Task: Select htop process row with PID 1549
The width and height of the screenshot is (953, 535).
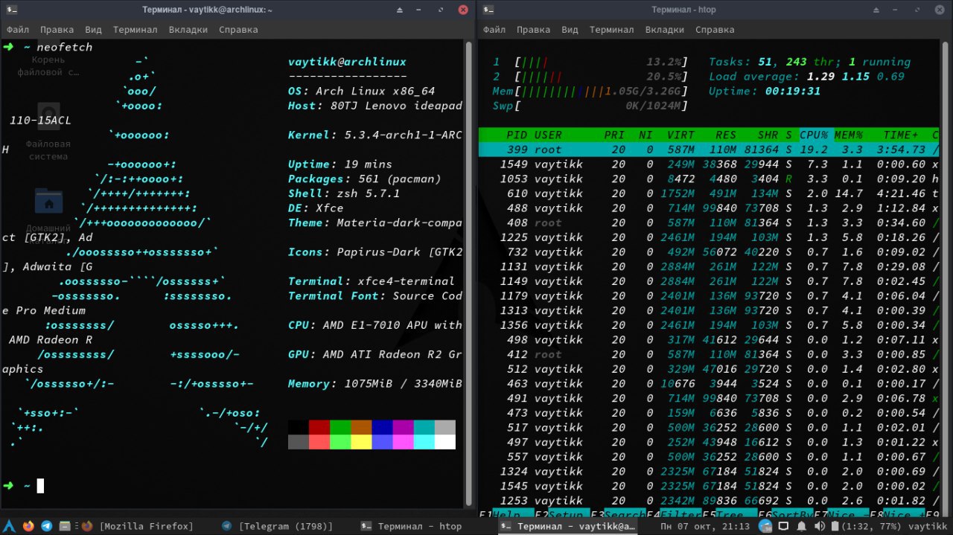Action: (x=709, y=164)
